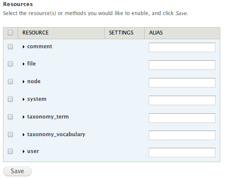
Task: Expand the taxonomy_term resource
Action: point(24,117)
